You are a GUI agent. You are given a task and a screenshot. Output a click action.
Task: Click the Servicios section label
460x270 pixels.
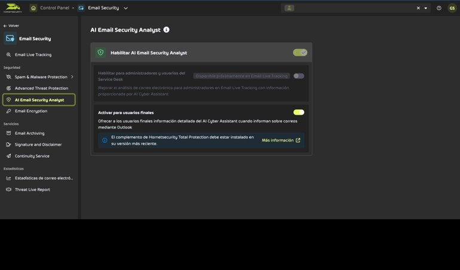[x=11, y=124]
